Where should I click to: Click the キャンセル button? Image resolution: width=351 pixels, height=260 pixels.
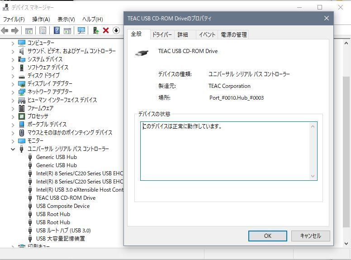310,236
